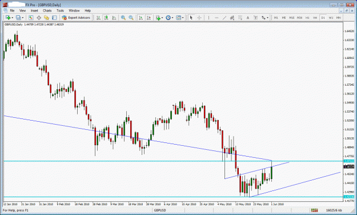357x215 pixels.
Task: Expand dropdown arrow beside Periods clock
Action: (173, 18)
